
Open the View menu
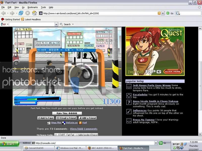click(16, 7)
